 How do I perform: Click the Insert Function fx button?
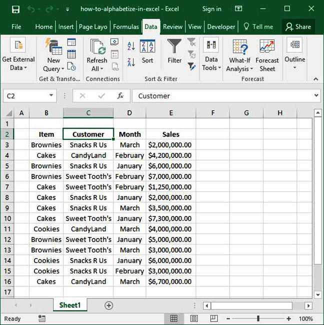pos(120,96)
